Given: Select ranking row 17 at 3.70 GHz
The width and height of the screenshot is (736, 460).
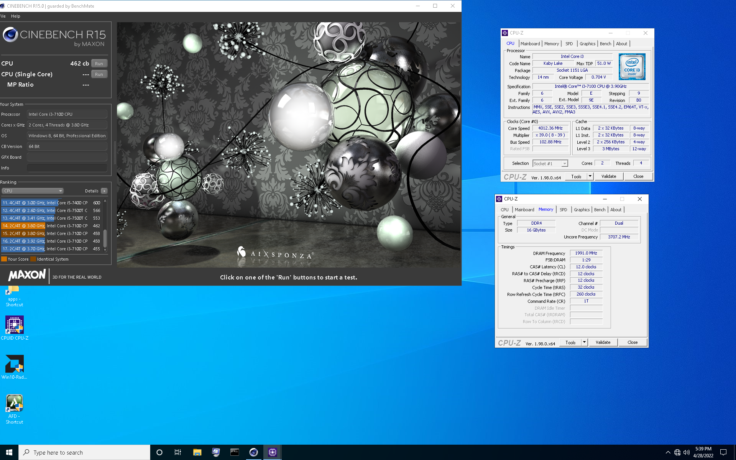Looking at the screenshot, I should tap(51, 249).
